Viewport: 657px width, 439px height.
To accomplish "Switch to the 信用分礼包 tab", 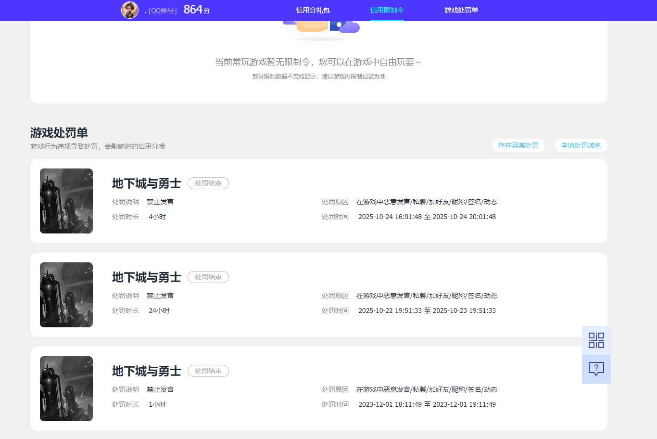I will coord(313,10).
